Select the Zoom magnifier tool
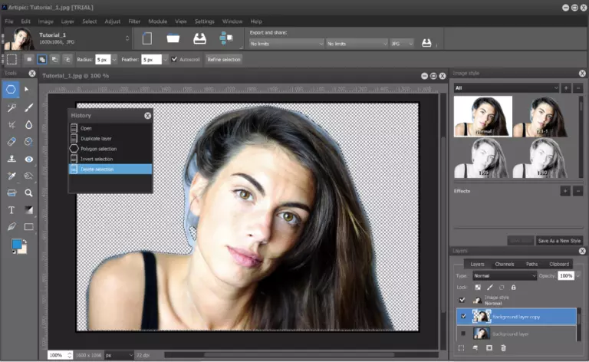The height and width of the screenshot is (362, 589). [x=29, y=193]
